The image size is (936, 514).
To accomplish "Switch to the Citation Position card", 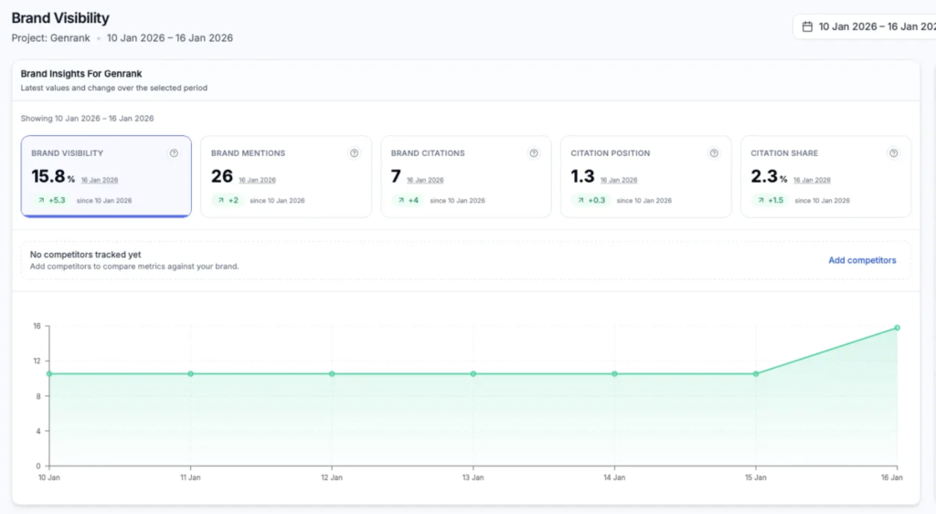I will 645,176.
